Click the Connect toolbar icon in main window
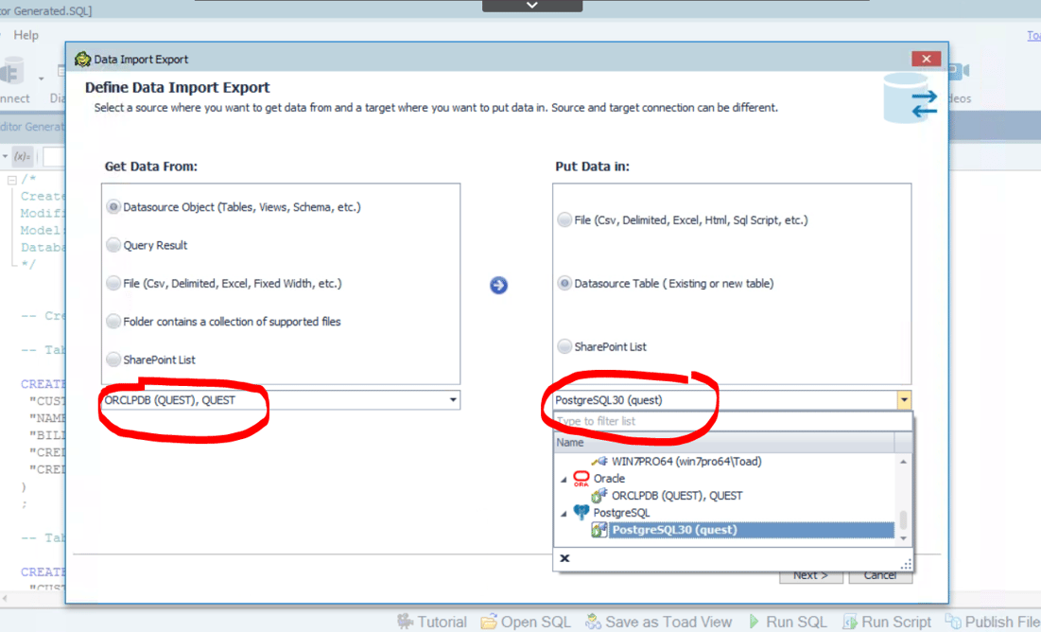Viewport: 1041px width, 632px height. coord(12,72)
